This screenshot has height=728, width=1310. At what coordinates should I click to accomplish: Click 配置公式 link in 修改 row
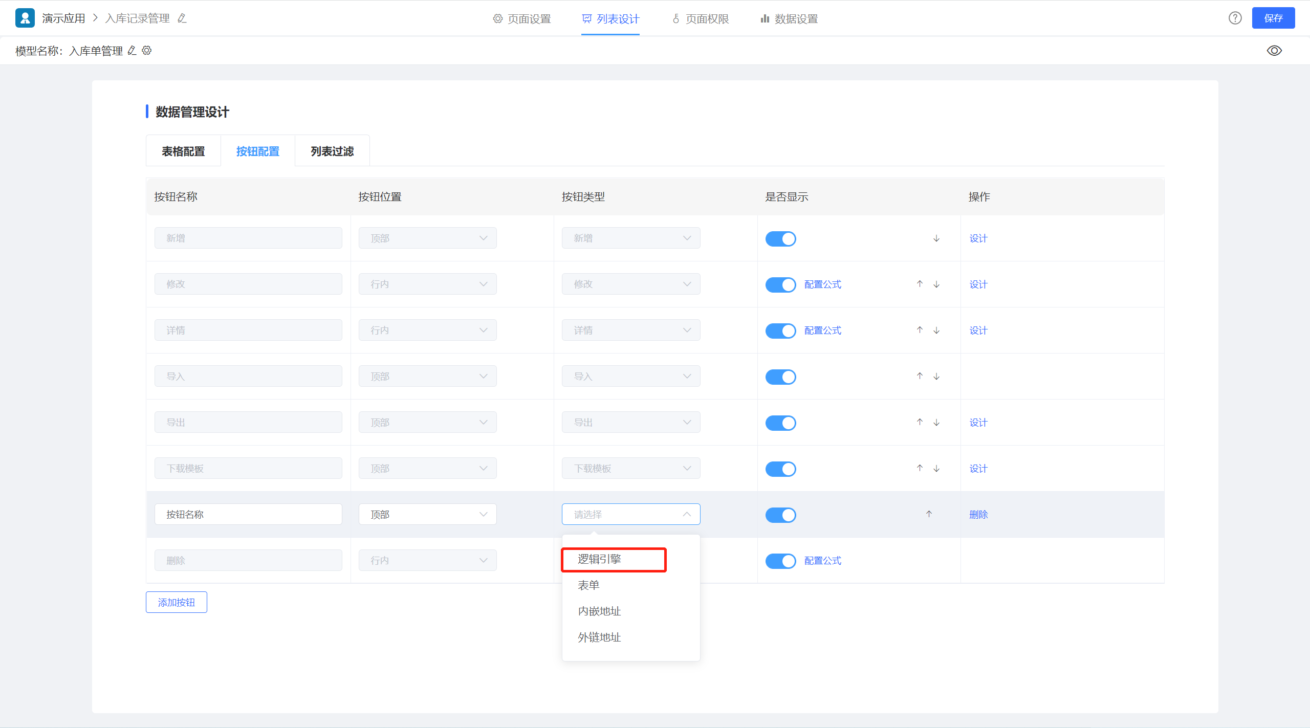click(x=823, y=284)
